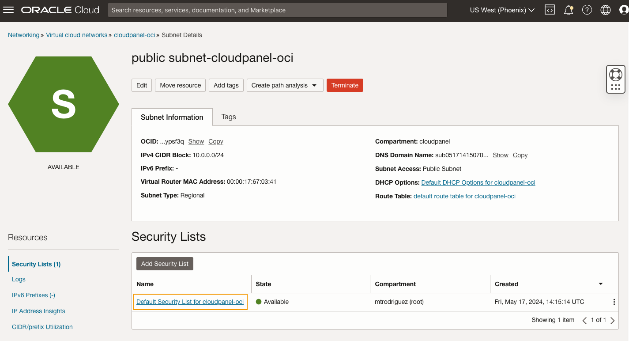Image resolution: width=629 pixels, height=341 pixels.
Task: Open the Cloud Shell developer tools icon
Action: (x=549, y=10)
